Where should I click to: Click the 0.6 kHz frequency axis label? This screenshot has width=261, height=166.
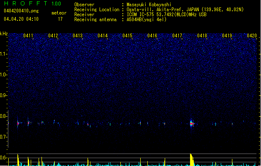click(3, 158)
